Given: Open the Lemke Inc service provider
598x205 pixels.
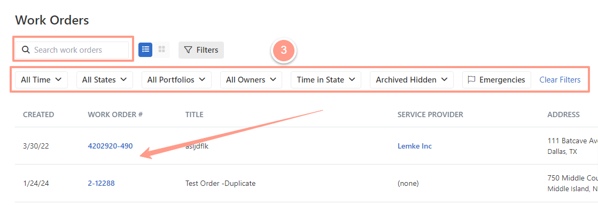Looking at the screenshot, I should [415, 146].
